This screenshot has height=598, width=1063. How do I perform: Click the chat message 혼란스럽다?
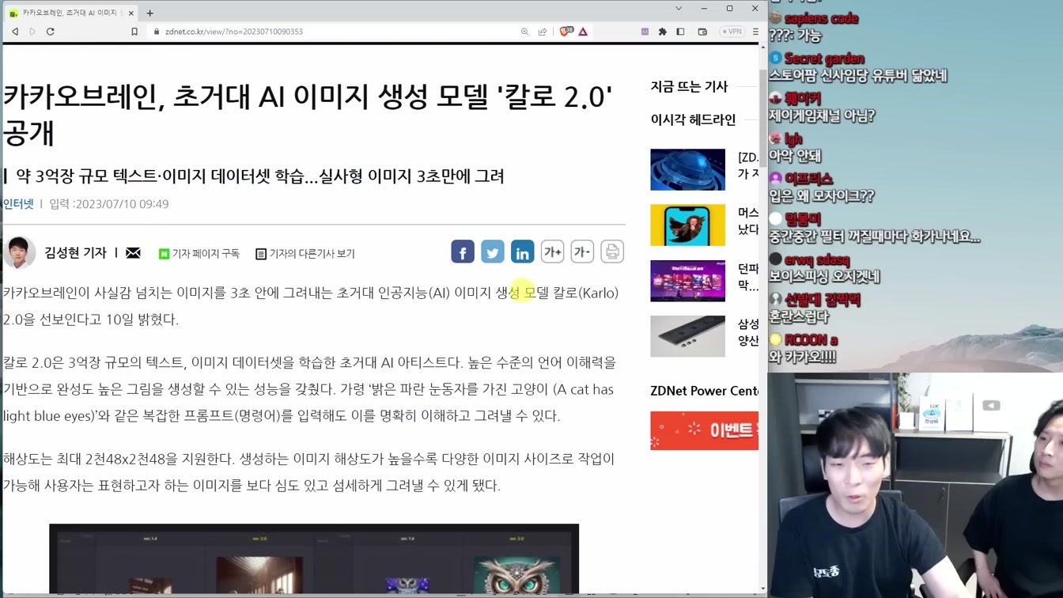click(x=799, y=316)
